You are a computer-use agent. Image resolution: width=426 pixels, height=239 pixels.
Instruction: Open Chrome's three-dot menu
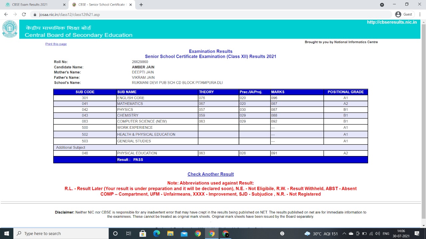(420, 14)
